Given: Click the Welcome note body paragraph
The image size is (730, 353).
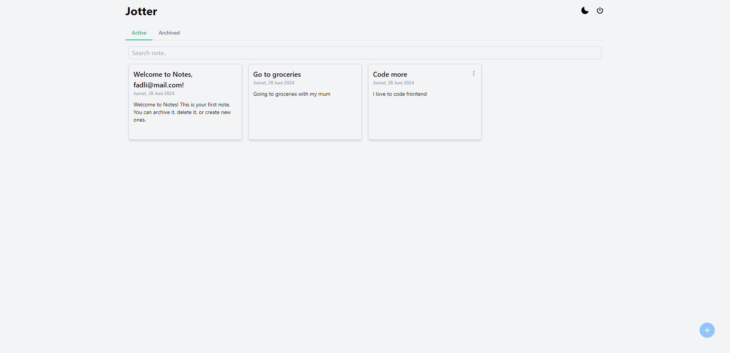Looking at the screenshot, I should [182, 112].
